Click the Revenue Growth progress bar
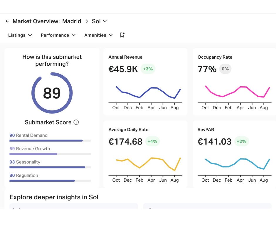The height and width of the screenshot is (232, 276). click(x=50, y=154)
